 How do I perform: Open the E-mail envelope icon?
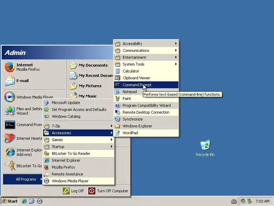click(10, 81)
